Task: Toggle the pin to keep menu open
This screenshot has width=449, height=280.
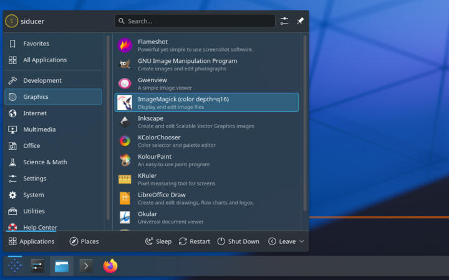Action: [300, 21]
